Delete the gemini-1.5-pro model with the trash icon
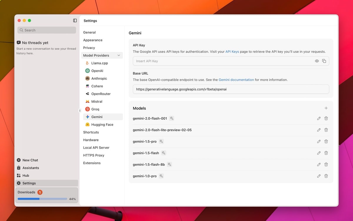 click(326, 141)
